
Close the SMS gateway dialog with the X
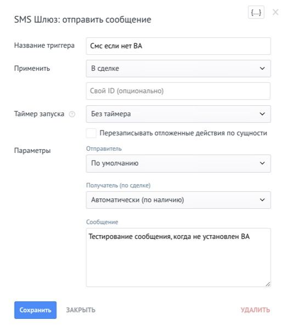coord(275,12)
